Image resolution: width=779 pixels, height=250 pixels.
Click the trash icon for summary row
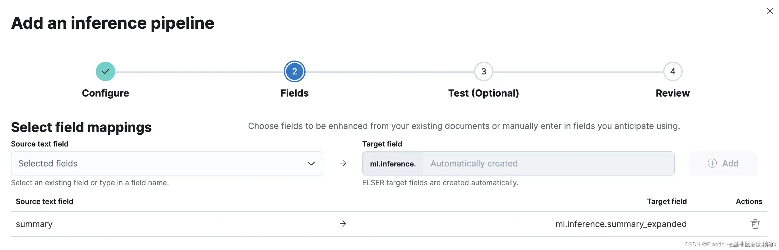(755, 224)
